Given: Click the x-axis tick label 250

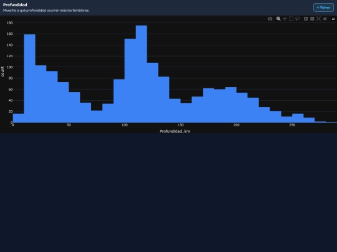Looking at the screenshot, I should tap(292, 125).
